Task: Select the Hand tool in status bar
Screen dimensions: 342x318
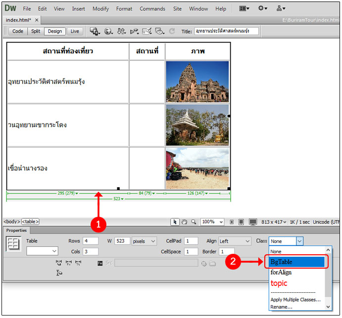Action: 184,222
